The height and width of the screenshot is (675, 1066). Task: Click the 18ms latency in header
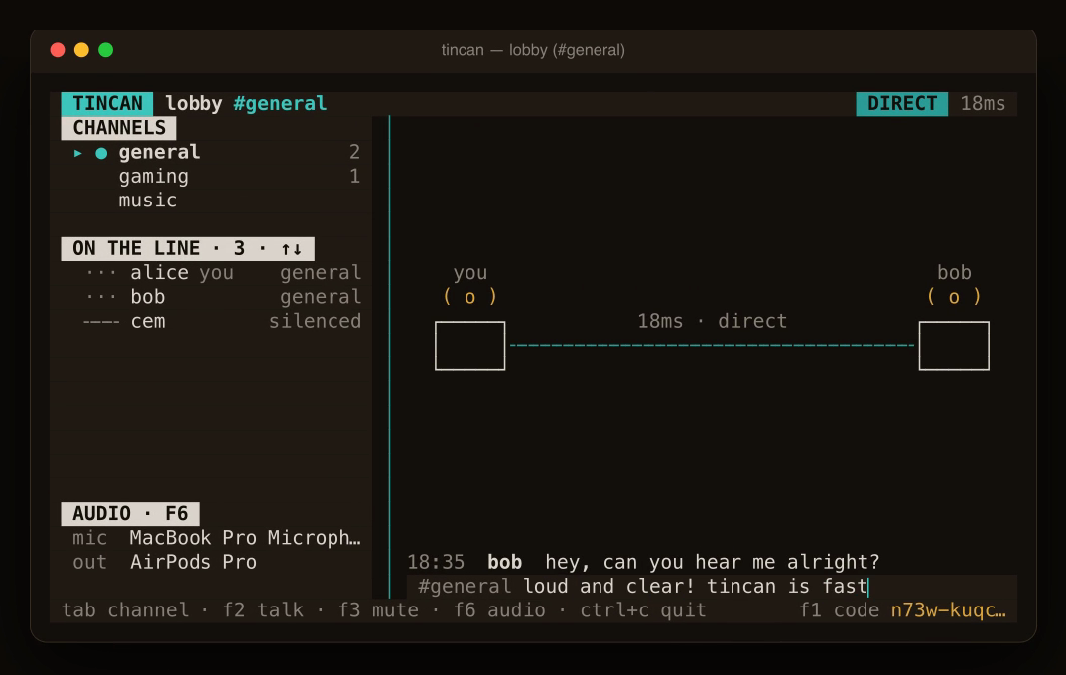coord(983,104)
